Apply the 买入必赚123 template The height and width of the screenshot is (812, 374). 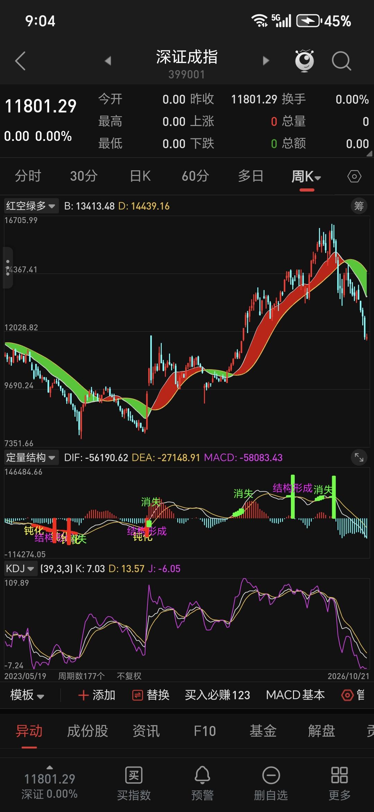217,695
